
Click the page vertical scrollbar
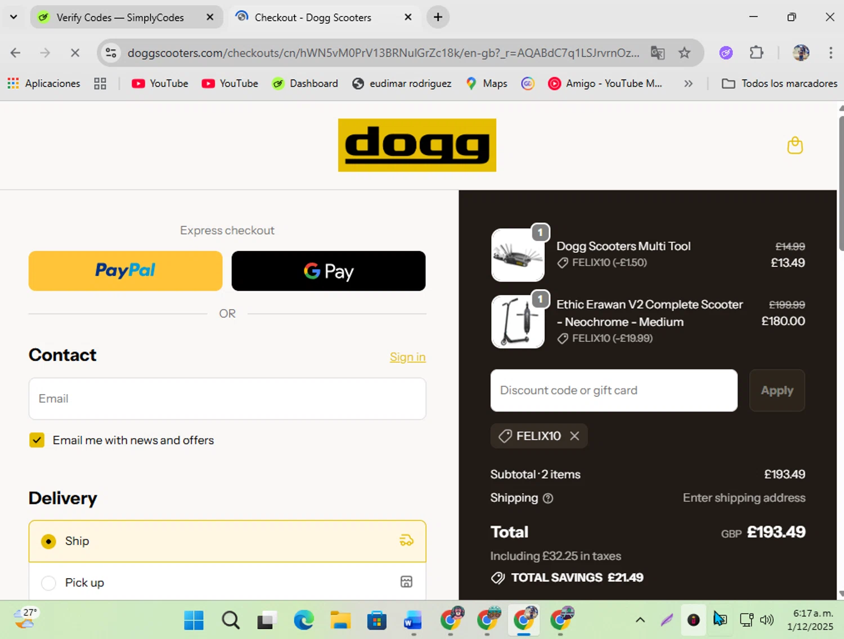point(841,183)
